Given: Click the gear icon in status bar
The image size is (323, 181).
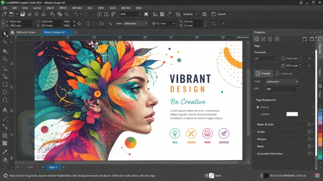Looking at the screenshot, I should [5, 176].
